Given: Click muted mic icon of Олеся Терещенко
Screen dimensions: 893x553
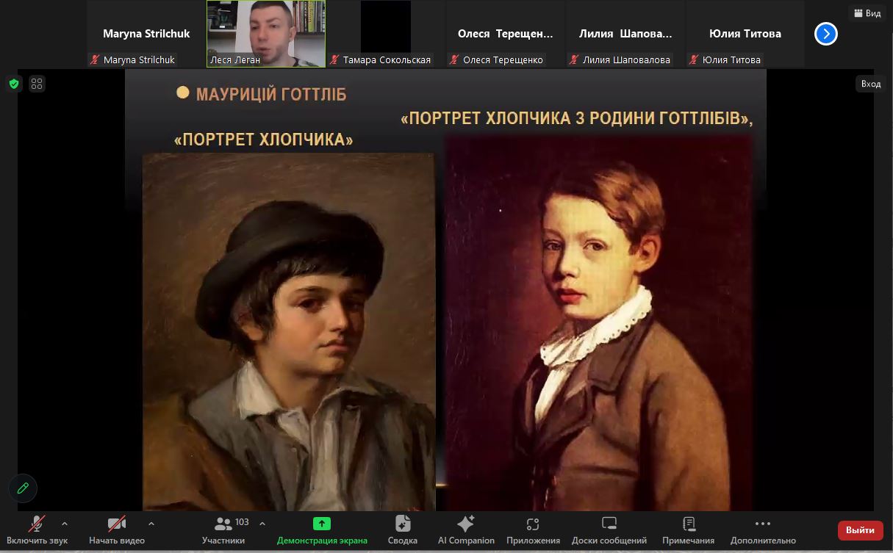Looking at the screenshot, I should (454, 60).
